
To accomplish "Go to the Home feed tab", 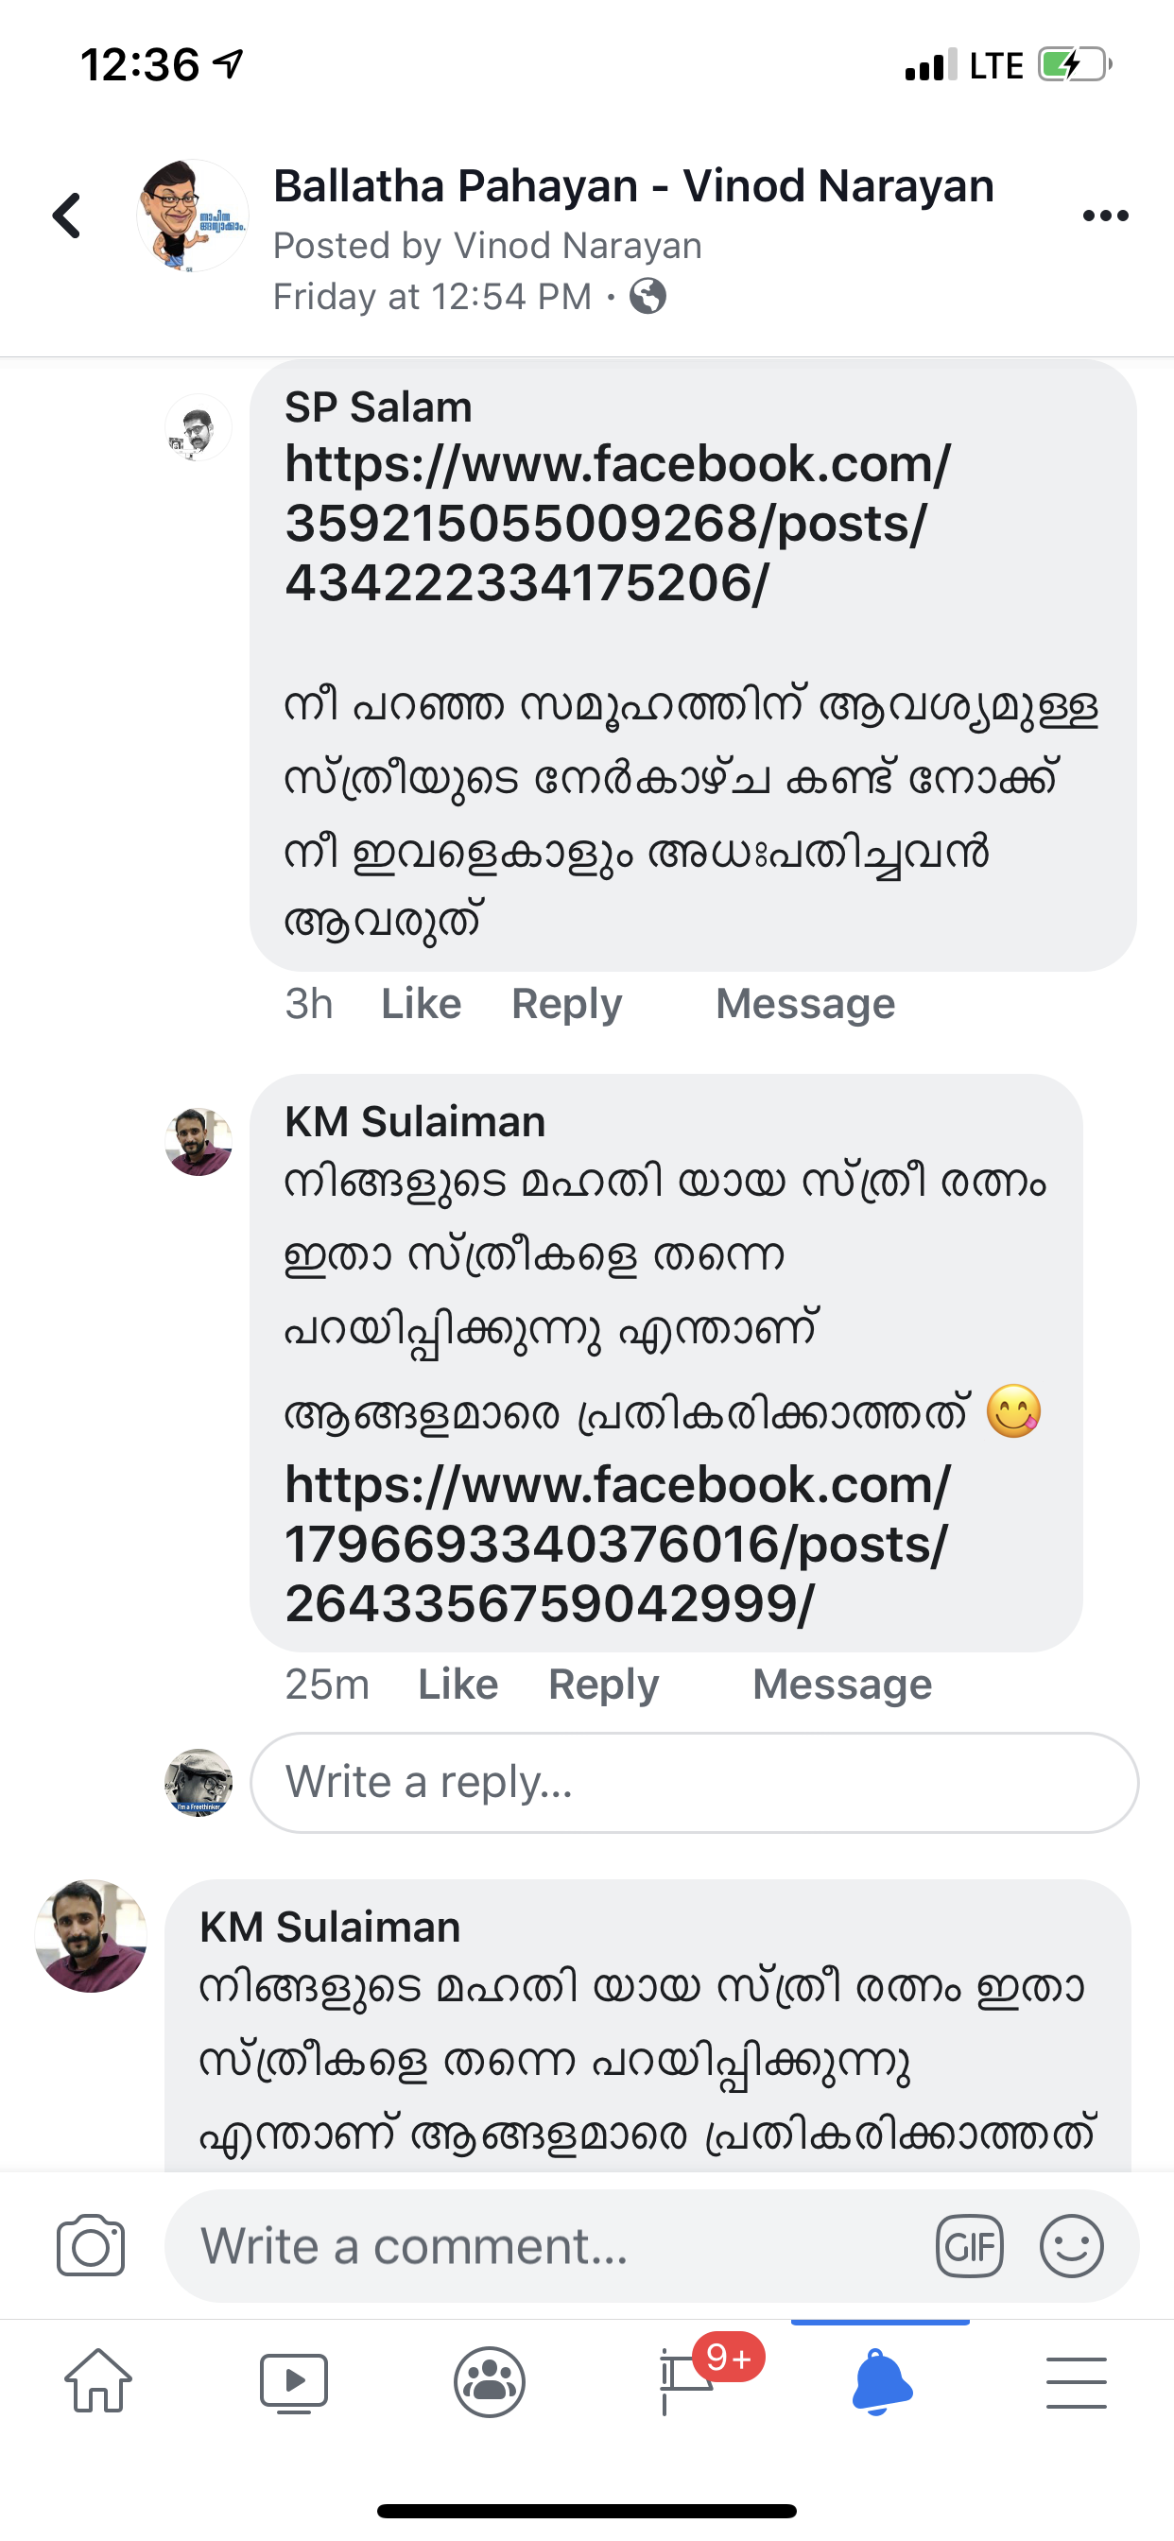I will [x=97, y=2381].
